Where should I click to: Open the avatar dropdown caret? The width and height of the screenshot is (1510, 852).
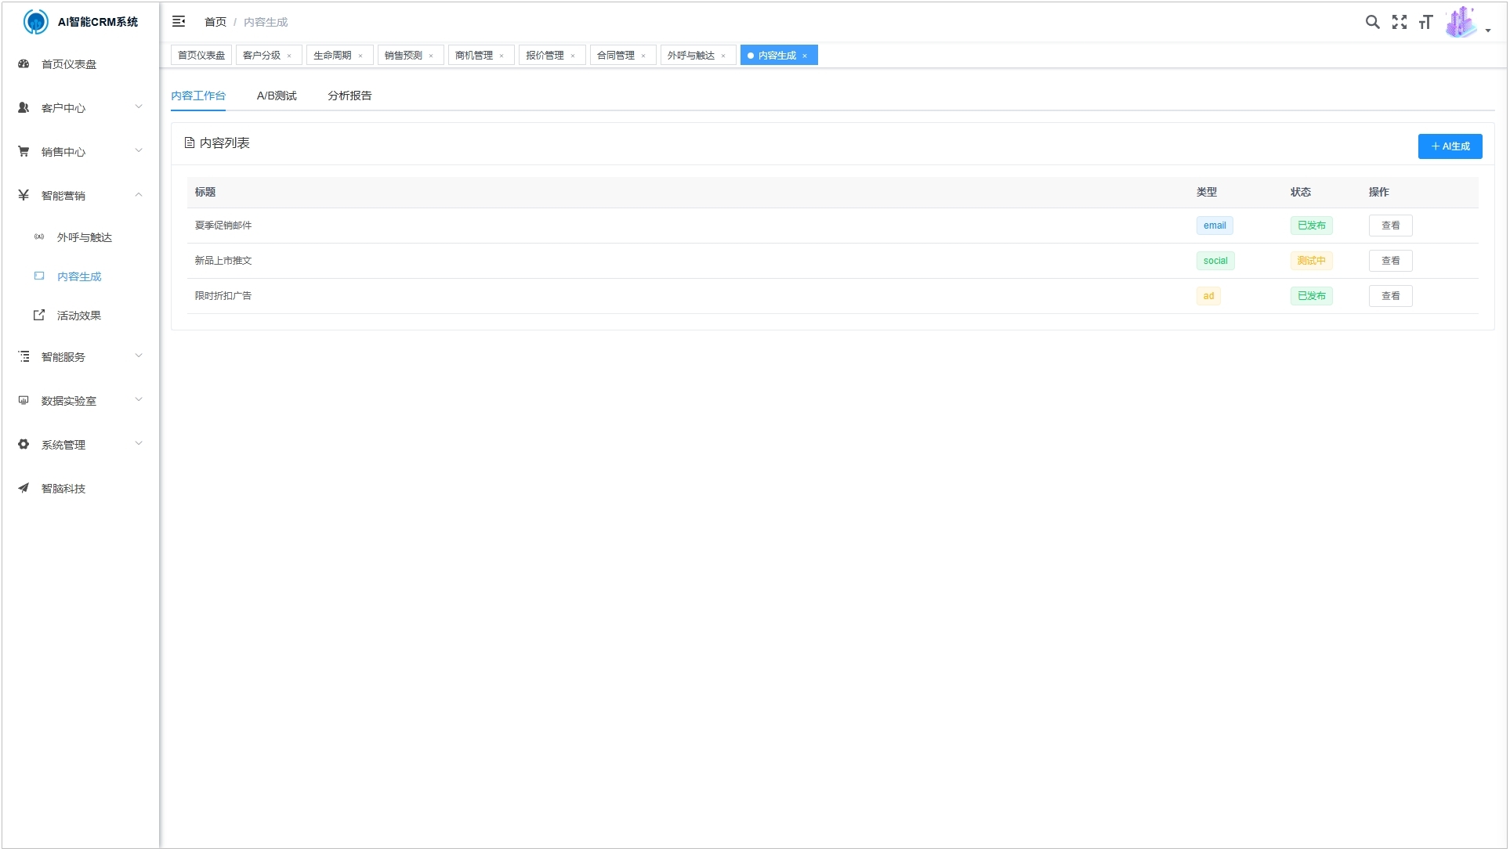[x=1487, y=31]
